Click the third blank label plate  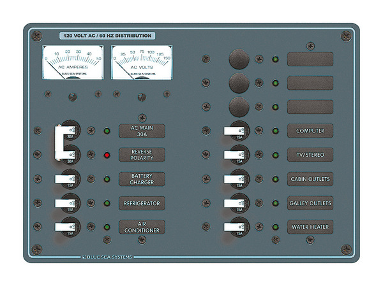coord(310,107)
